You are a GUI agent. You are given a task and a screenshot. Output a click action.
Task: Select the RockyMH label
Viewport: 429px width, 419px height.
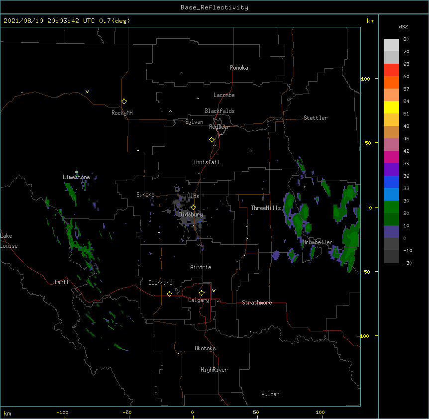122,113
